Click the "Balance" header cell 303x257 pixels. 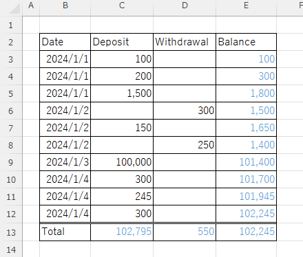246,42
